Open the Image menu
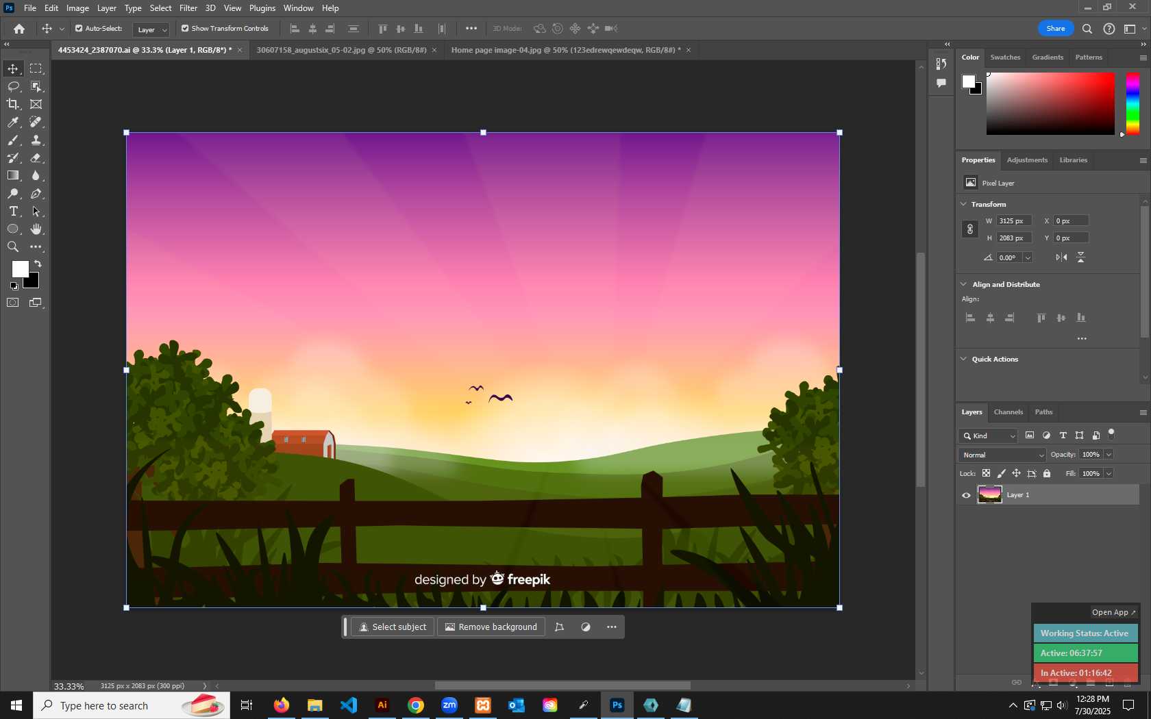1151x719 pixels. (x=77, y=8)
